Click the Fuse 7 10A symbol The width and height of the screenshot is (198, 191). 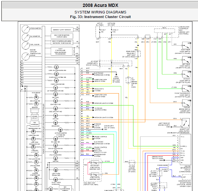pyautogui.click(x=100, y=31)
